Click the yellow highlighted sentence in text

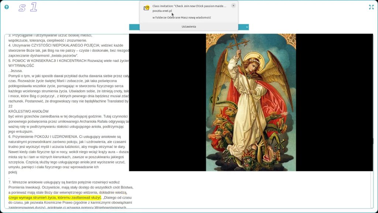tap(55, 197)
